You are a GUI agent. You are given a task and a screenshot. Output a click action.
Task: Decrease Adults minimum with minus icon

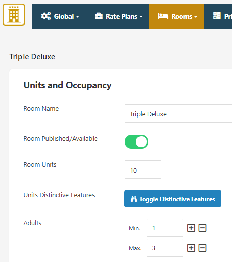click(x=202, y=228)
